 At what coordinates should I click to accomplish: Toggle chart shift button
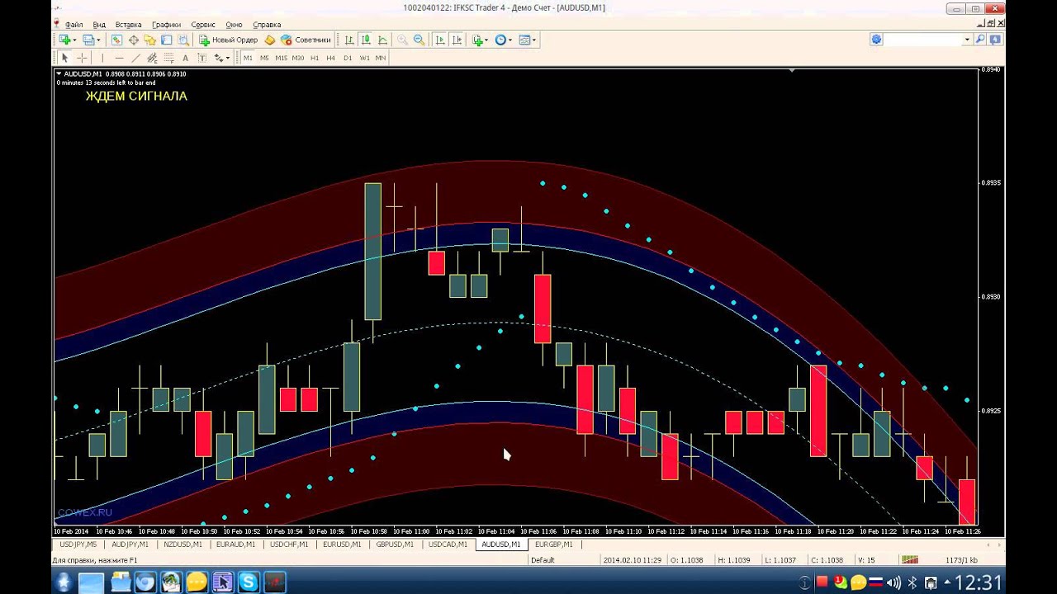pos(457,40)
